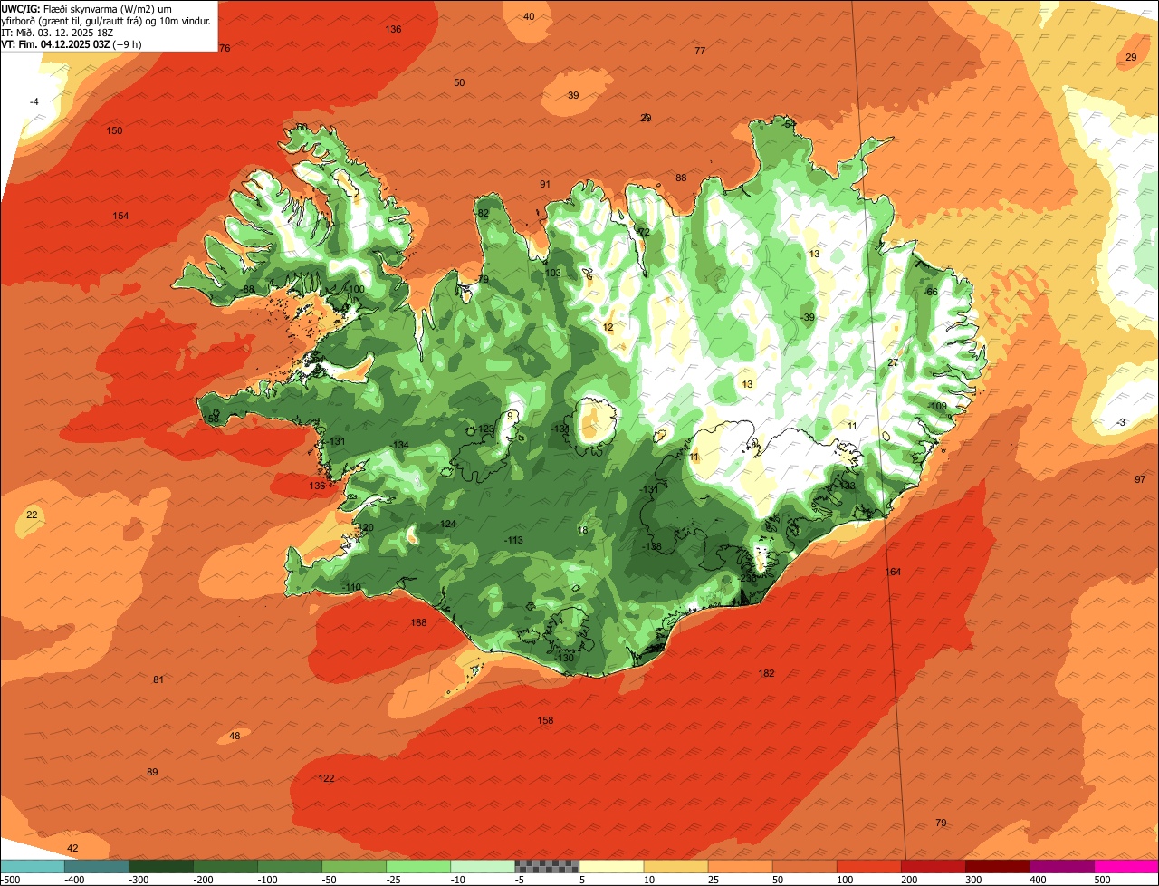This screenshot has width=1159, height=886.
Task: Click the heat flux value 188 off the southwest coast
Action: point(418,622)
